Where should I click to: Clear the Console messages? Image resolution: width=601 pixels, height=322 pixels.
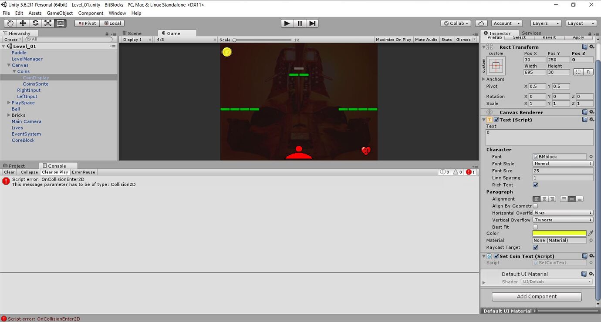9,172
